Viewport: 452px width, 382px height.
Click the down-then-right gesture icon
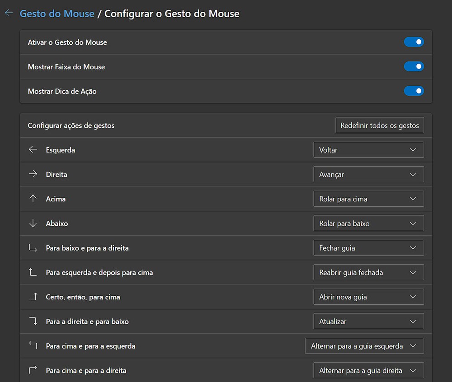pyautogui.click(x=33, y=247)
